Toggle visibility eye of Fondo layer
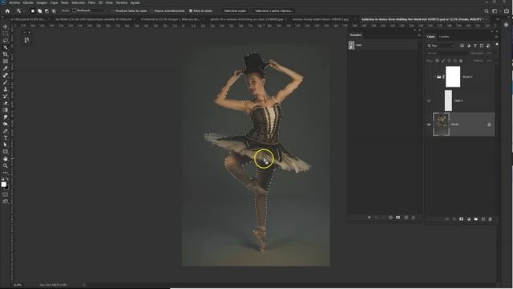Viewport: 513px width, 289px height. tap(429, 124)
